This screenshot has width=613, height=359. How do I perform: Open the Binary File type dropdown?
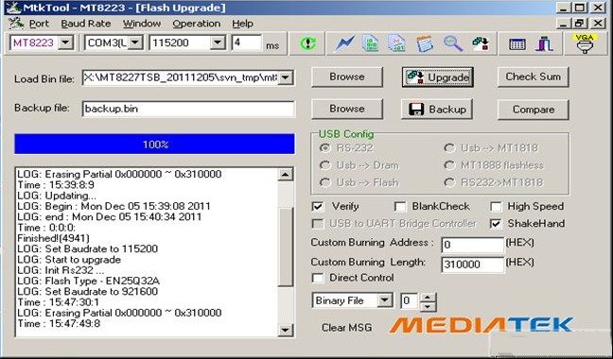(385, 300)
